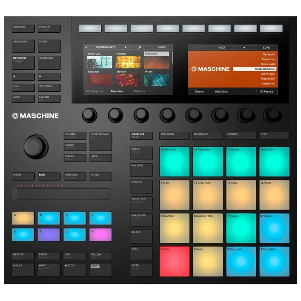This screenshot has width=301, height=301.
Task: Click the DUPLICATE button
Action: tap(141, 220)
